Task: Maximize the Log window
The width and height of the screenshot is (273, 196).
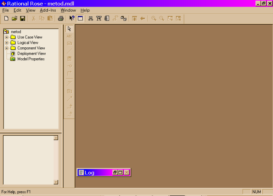Action: click(120, 173)
